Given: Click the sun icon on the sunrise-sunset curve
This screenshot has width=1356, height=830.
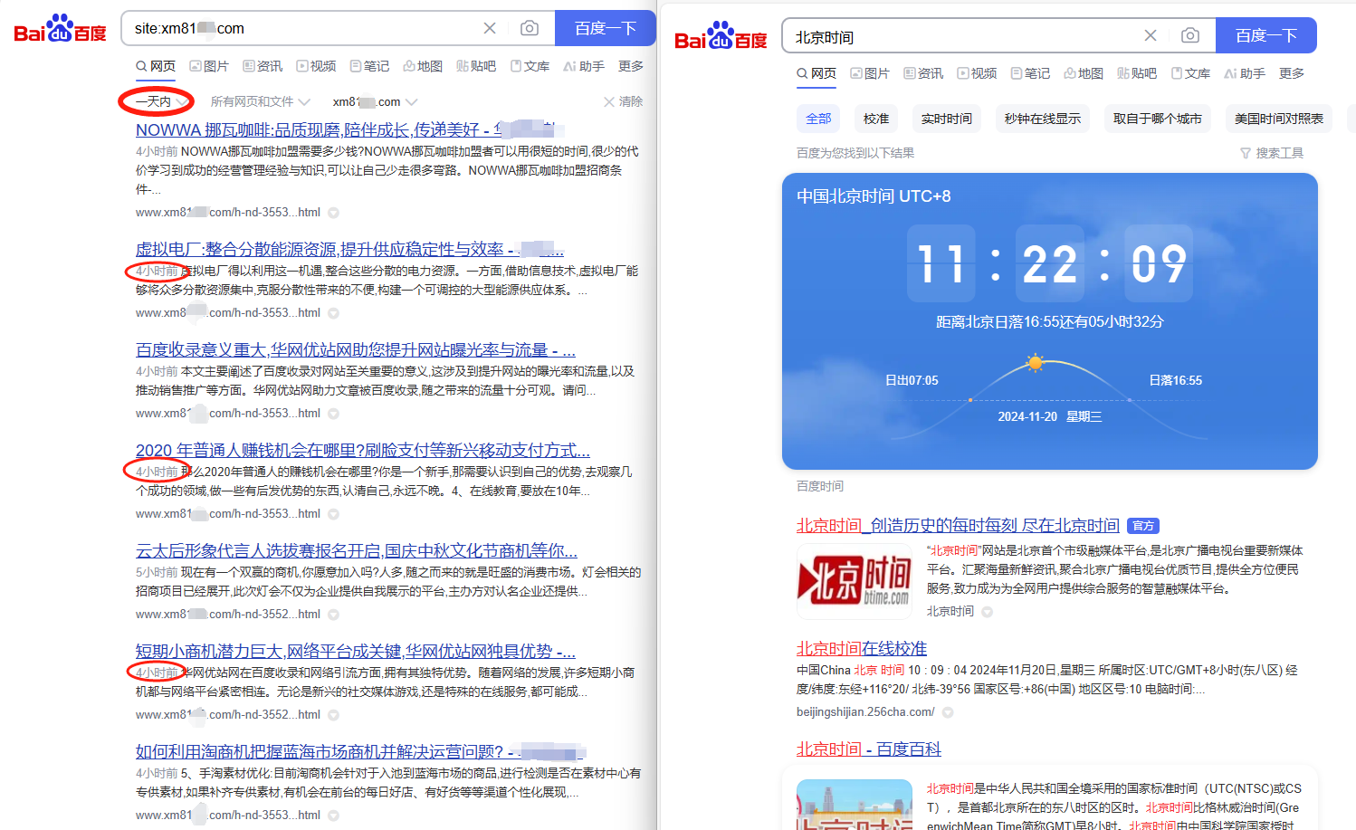Looking at the screenshot, I should 1035,363.
